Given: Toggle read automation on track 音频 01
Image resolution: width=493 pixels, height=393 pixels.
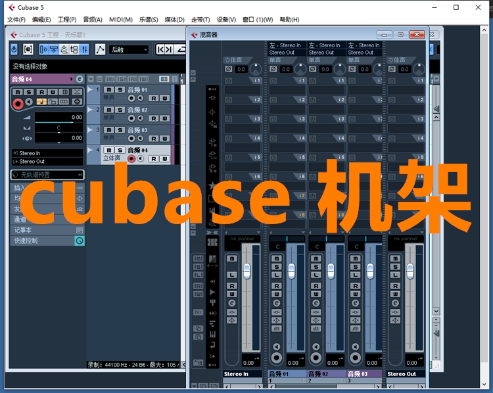Looking at the screenshot, I should click(x=153, y=99).
